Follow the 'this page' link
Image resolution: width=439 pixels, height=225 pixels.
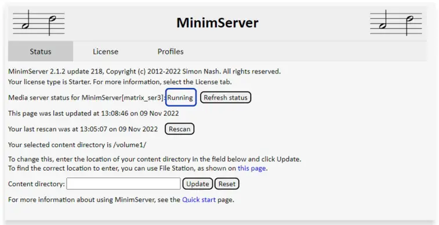tap(252, 168)
